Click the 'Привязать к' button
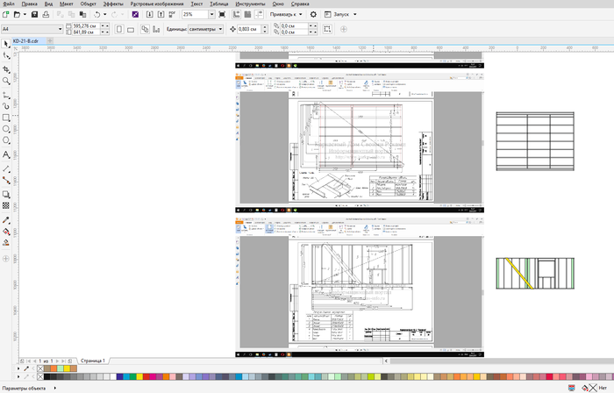The image size is (614, 393). (x=284, y=15)
